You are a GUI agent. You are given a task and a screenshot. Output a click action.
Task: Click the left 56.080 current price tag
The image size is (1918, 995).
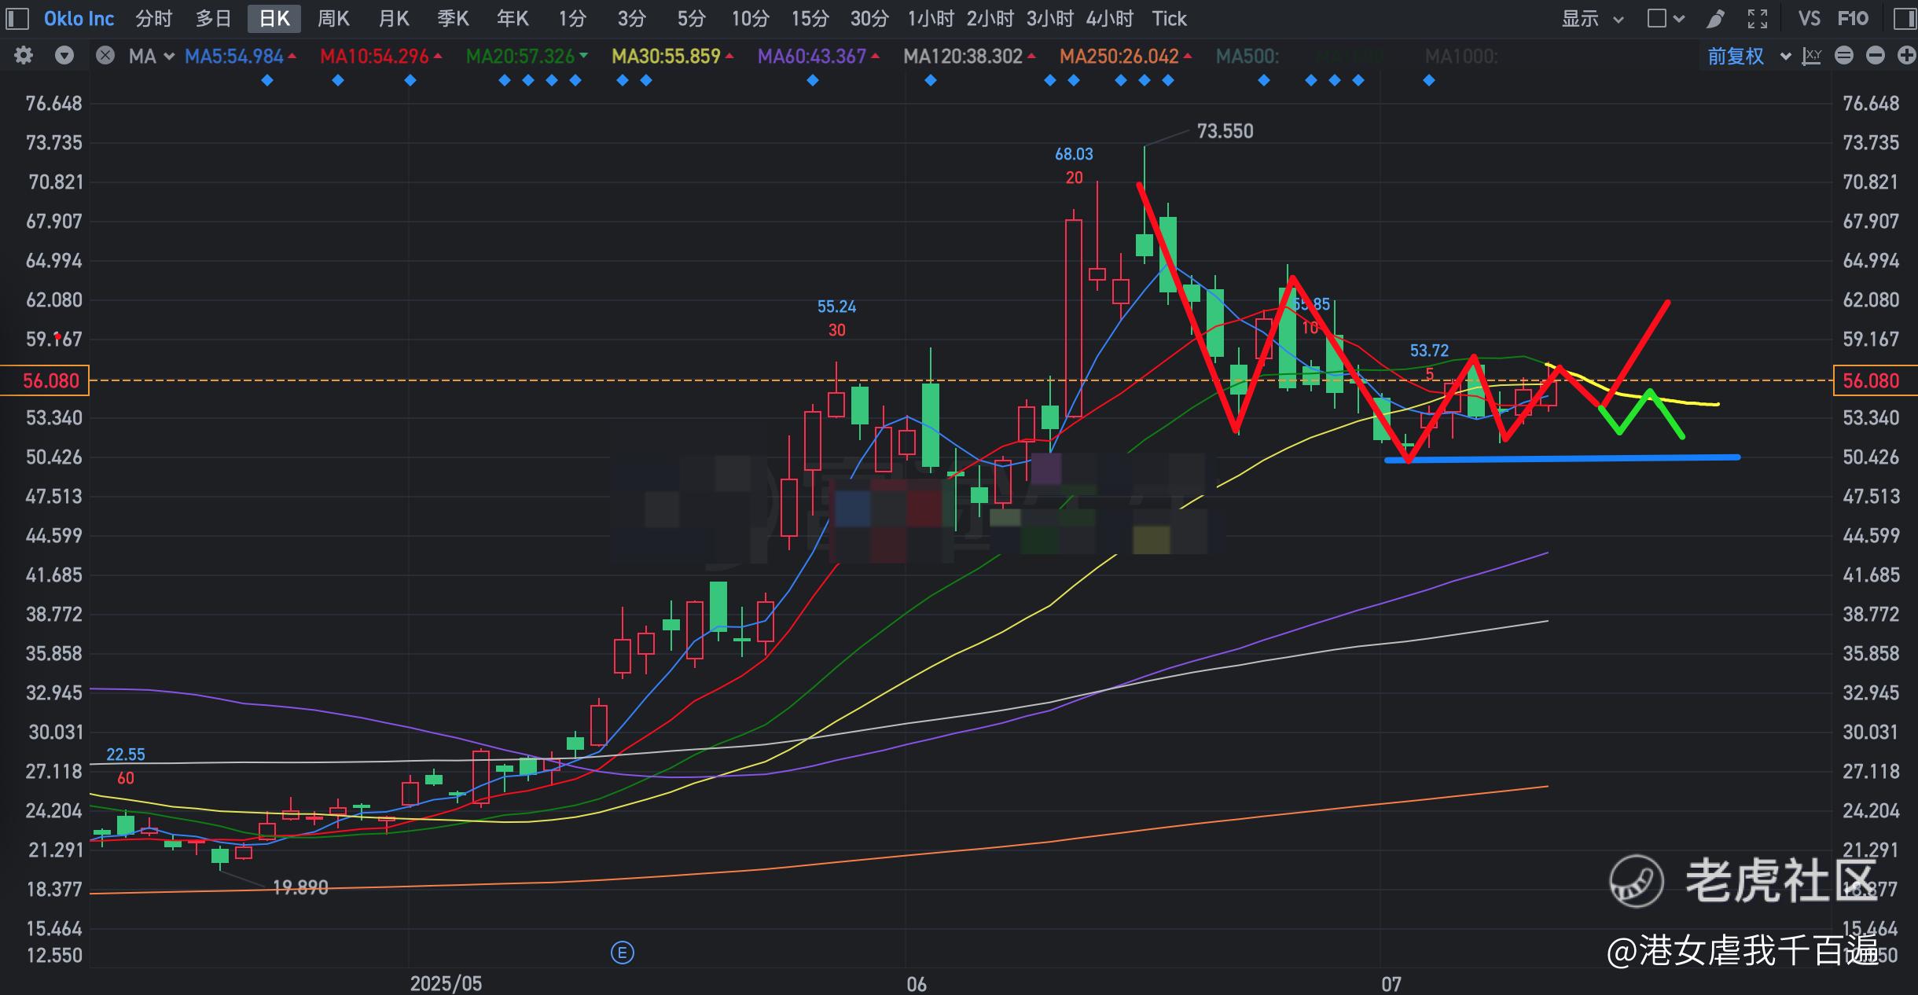click(46, 380)
